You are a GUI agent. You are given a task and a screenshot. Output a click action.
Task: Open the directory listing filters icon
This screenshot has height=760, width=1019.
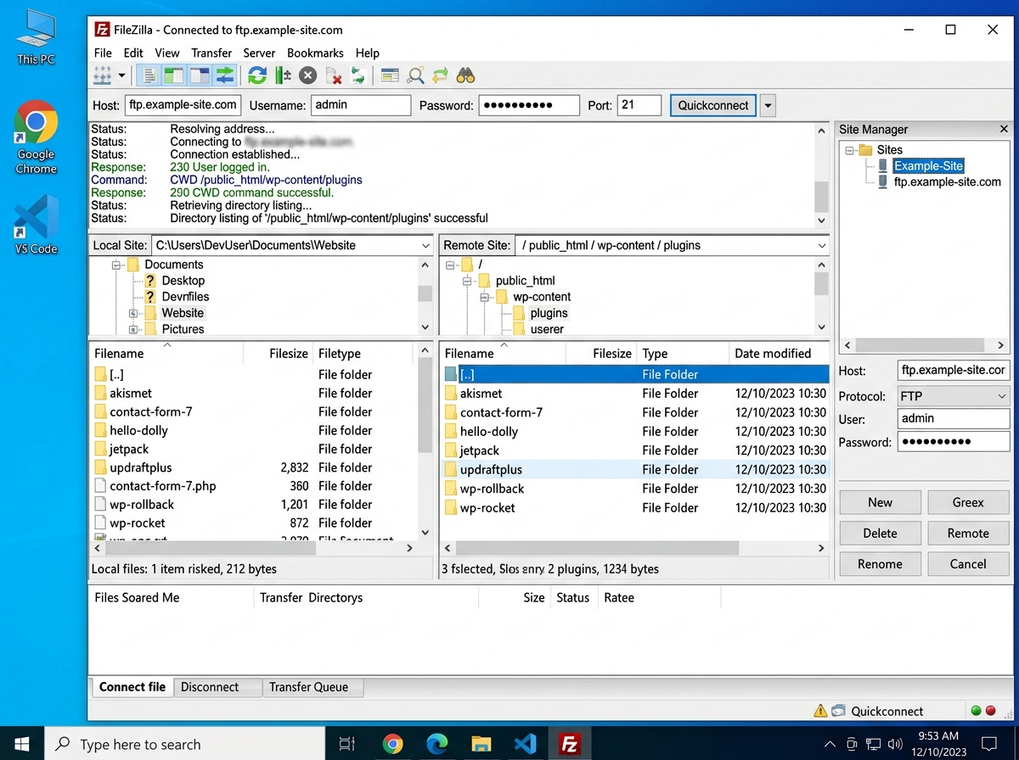click(x=390, y=75)
